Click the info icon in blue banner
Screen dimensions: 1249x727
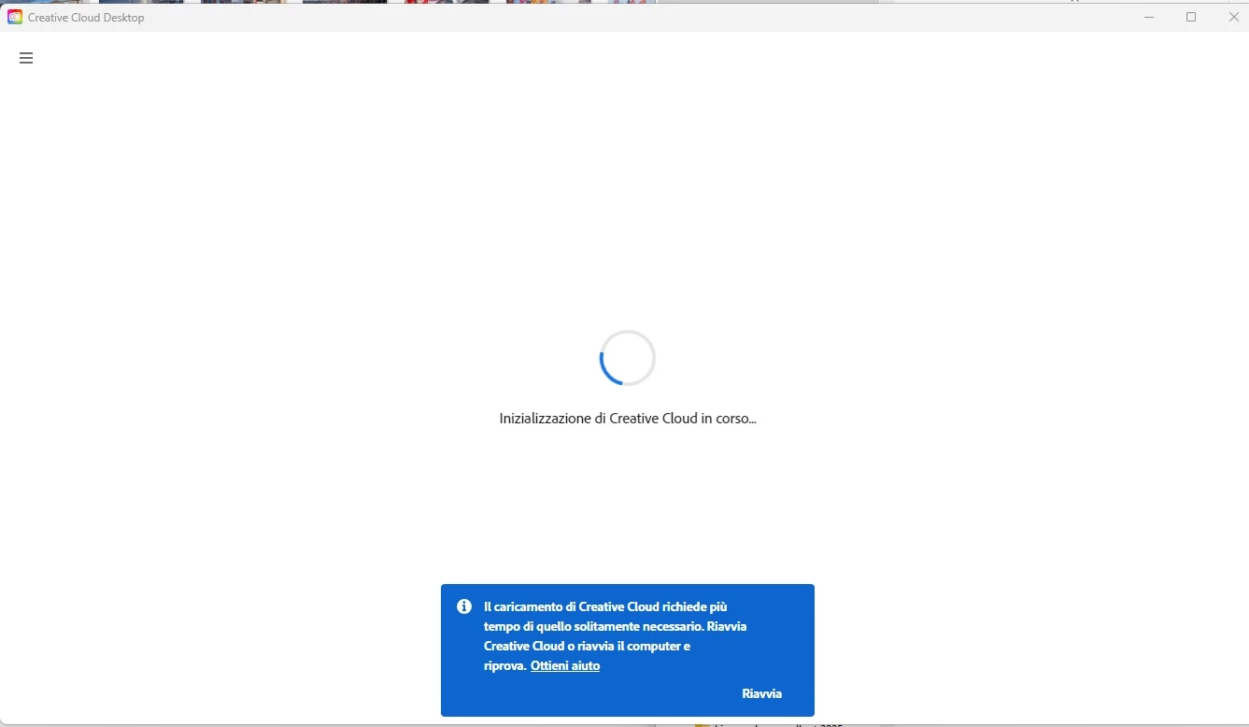pos(464,606)
